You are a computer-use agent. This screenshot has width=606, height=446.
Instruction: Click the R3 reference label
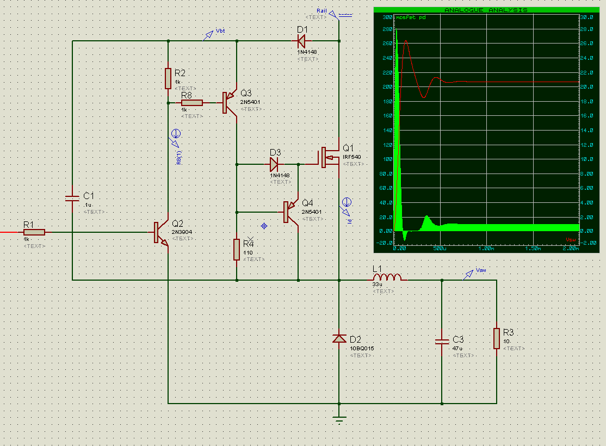pos(508,332)
